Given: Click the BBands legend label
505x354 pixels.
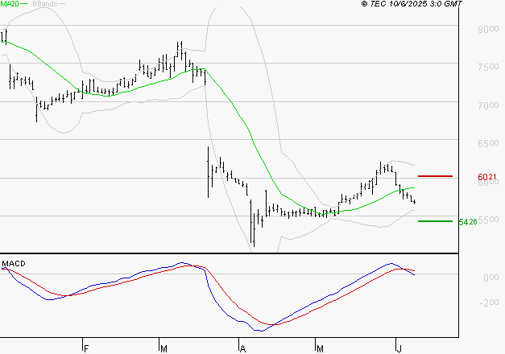Looking at the screenshot, I should pyautogui.click(x=44, y=3).
